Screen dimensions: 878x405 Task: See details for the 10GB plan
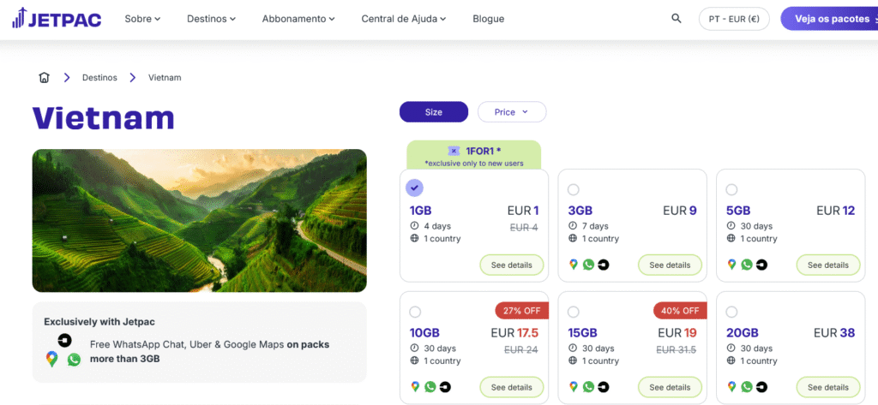coord(512,387)
